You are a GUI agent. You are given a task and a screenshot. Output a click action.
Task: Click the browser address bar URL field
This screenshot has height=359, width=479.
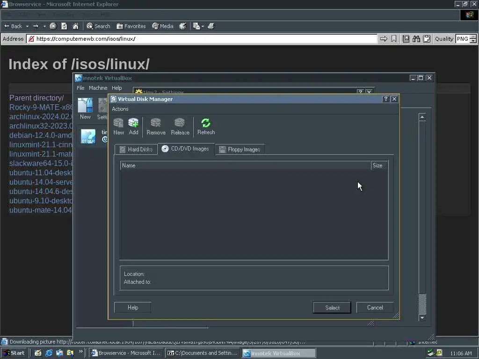click(x=202, y=39)
